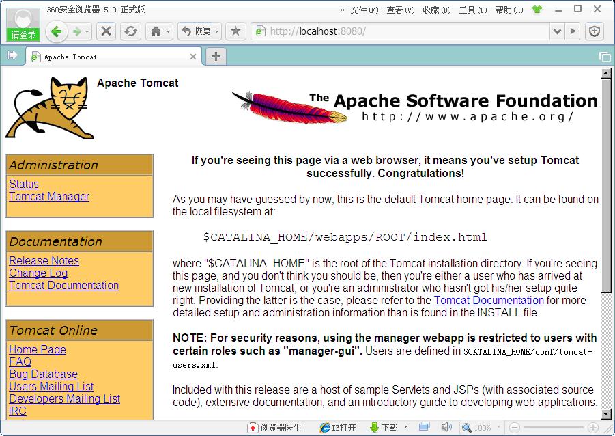Click the refresh page button

(130, 31)
